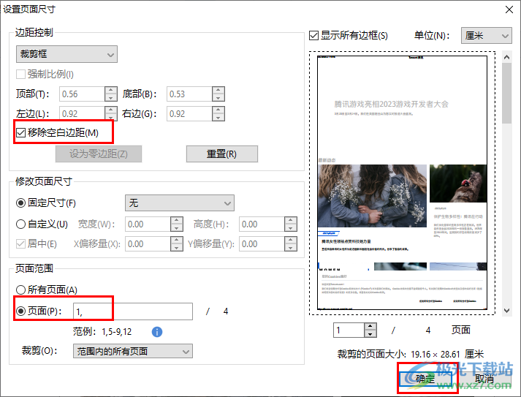Decrease the X偏移量 with down arrow
This screenshot has height=397, width=521.
coord(177,248)
